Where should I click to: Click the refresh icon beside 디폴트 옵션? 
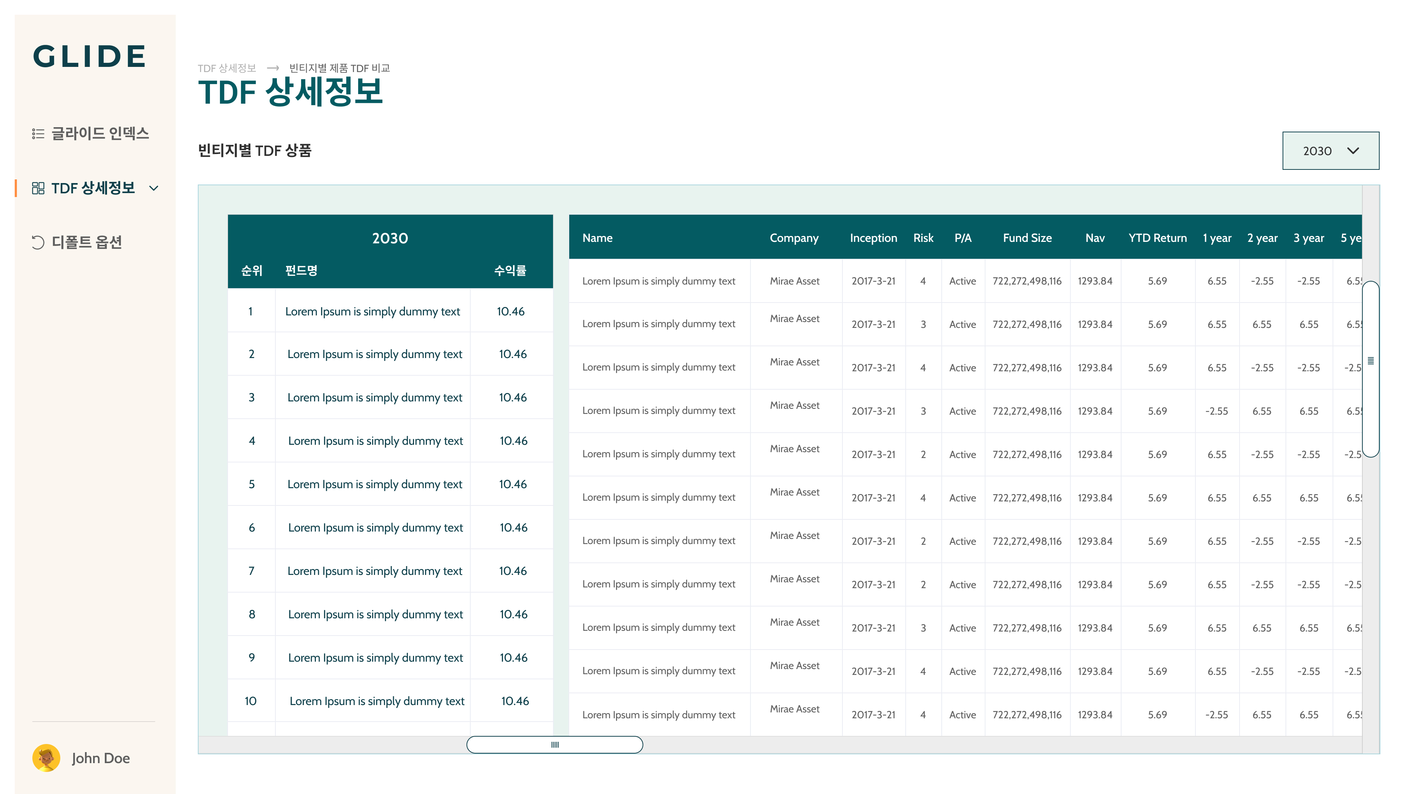click(38, 242)
